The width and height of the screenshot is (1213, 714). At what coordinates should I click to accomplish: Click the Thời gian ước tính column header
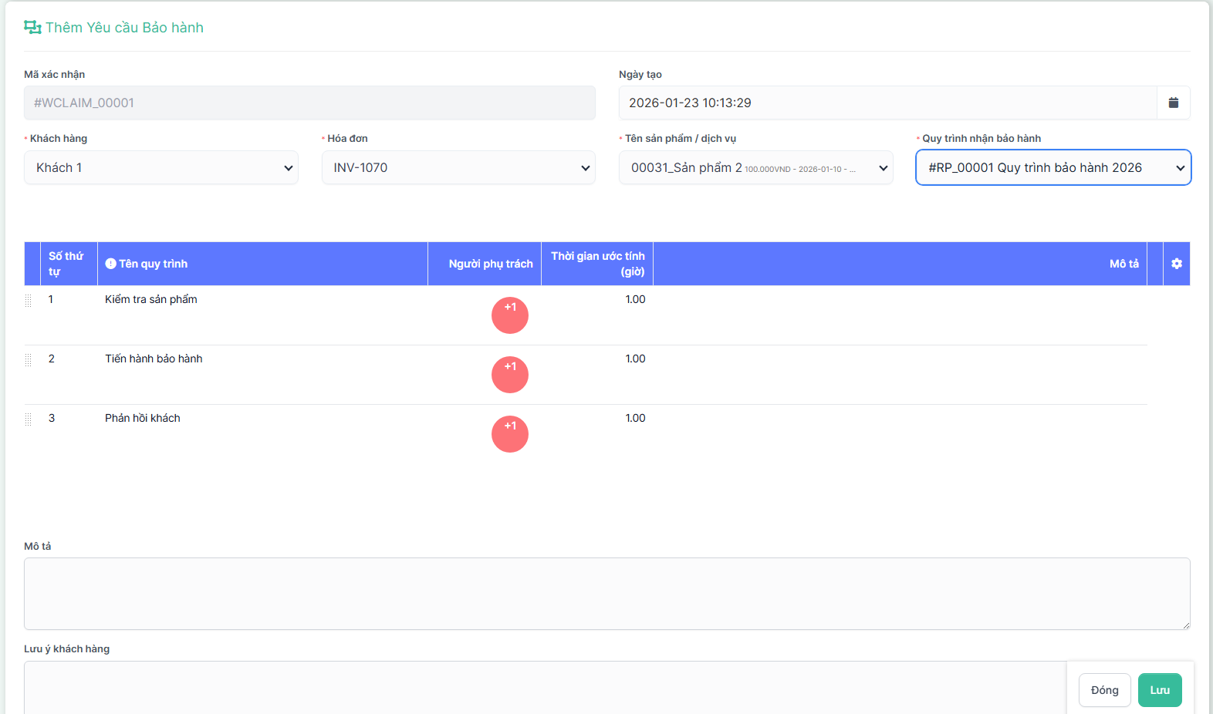tap(597, 264)
